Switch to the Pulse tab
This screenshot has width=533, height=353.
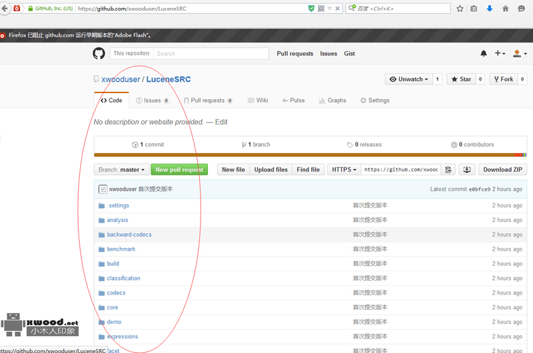click(293, 100)
